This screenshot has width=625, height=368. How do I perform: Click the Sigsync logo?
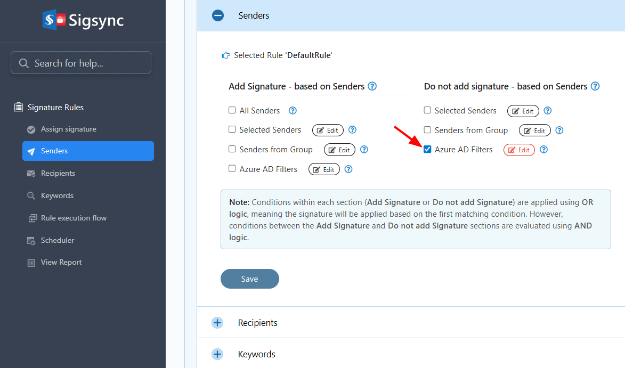[83, 21]
